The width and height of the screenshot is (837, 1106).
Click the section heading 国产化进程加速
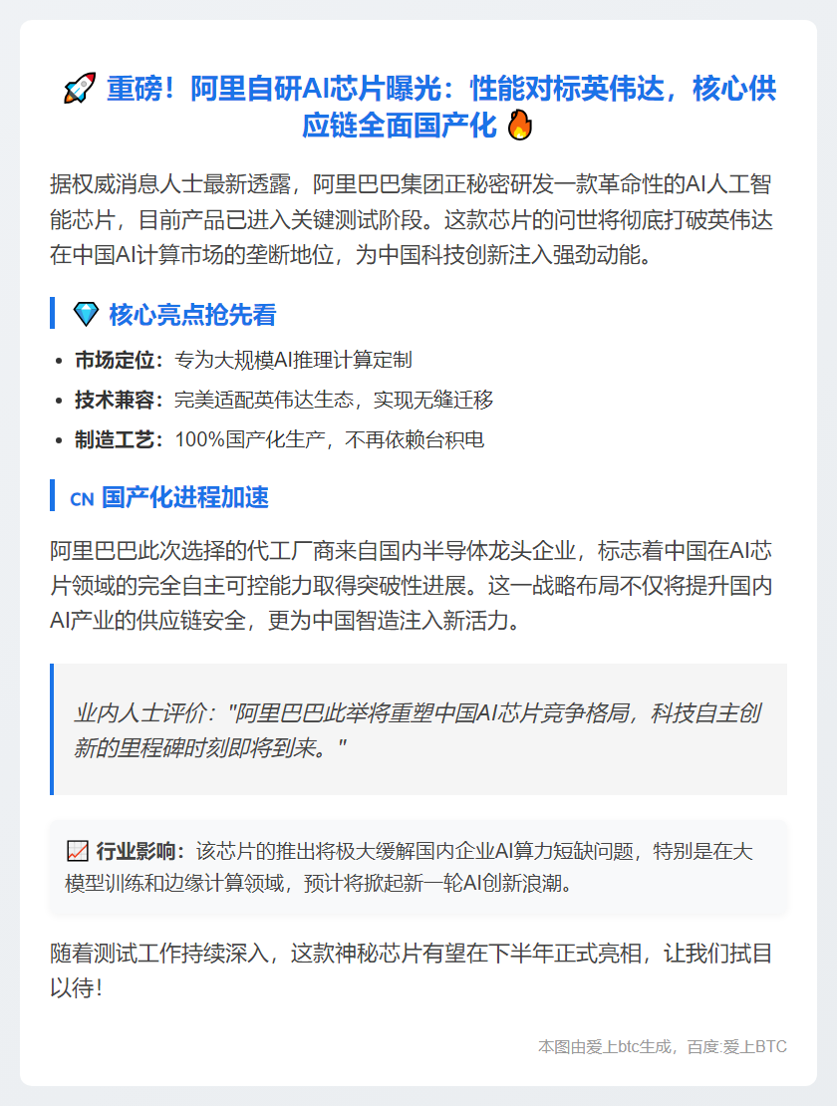(x=184, y=497)
